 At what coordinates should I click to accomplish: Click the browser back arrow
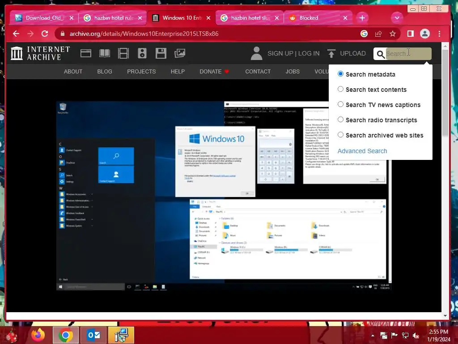(x=16, y=34)
